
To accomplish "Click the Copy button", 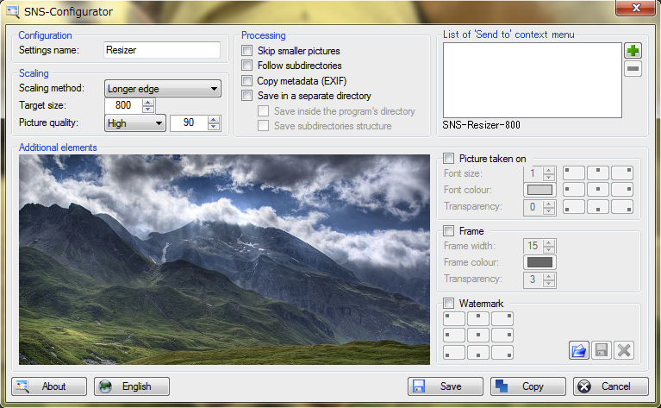I will [527, 386].
